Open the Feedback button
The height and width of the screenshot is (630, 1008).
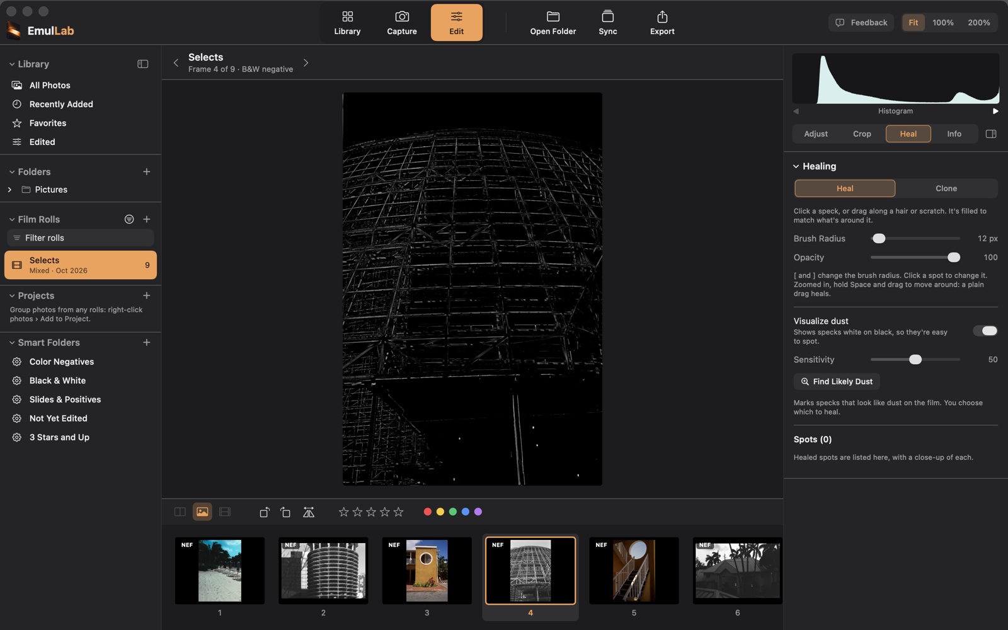pyautogui.click(x=861, y=23)
